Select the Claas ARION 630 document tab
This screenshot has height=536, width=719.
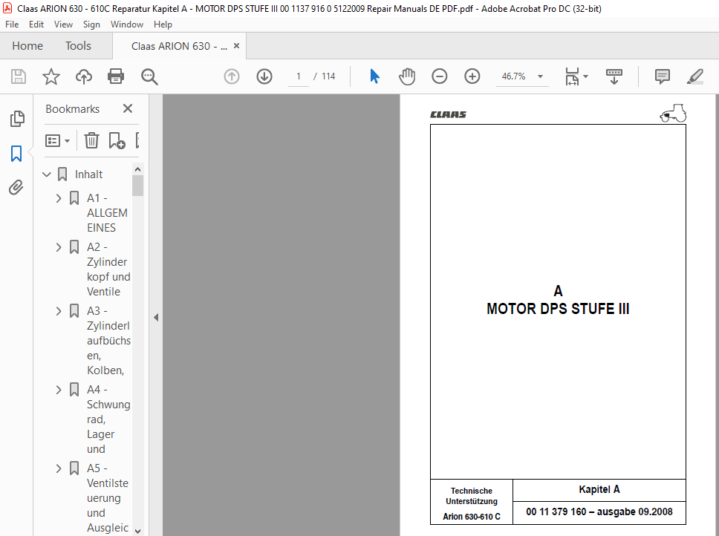point(179,46)
